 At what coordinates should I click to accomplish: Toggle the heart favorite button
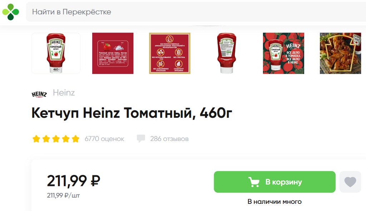pyautogui.click(x=350, y=182)
